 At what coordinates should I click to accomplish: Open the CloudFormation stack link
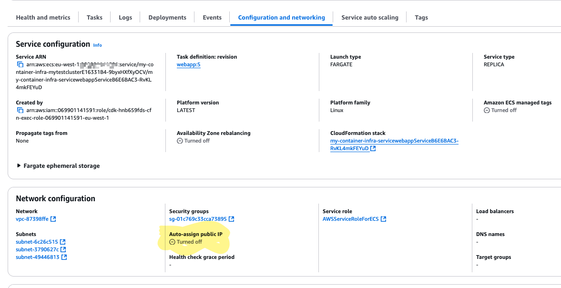tap(394, 141)
